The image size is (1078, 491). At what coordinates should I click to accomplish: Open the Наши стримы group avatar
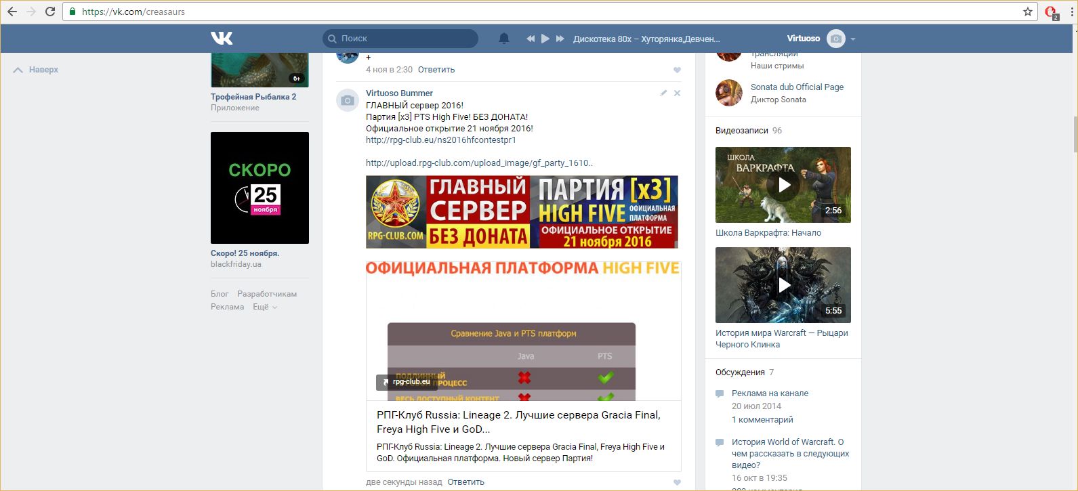coord(729,57)
